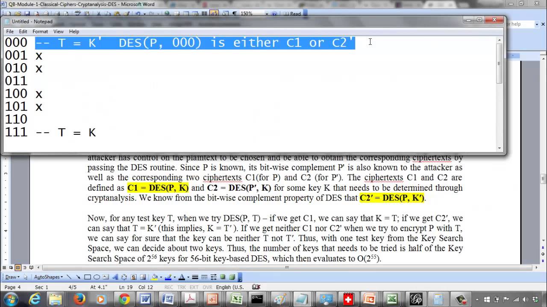Open Firefox from the taskbar
This screenshot has width=547, height=307.
tap(79, 299)
